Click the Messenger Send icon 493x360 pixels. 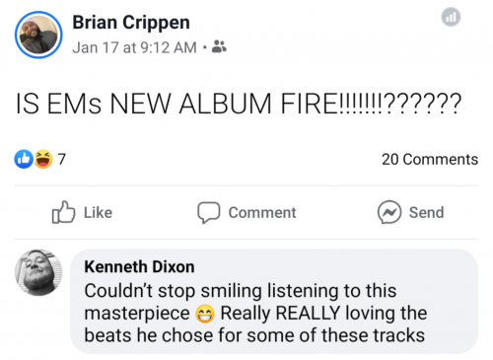pos(389,212)
